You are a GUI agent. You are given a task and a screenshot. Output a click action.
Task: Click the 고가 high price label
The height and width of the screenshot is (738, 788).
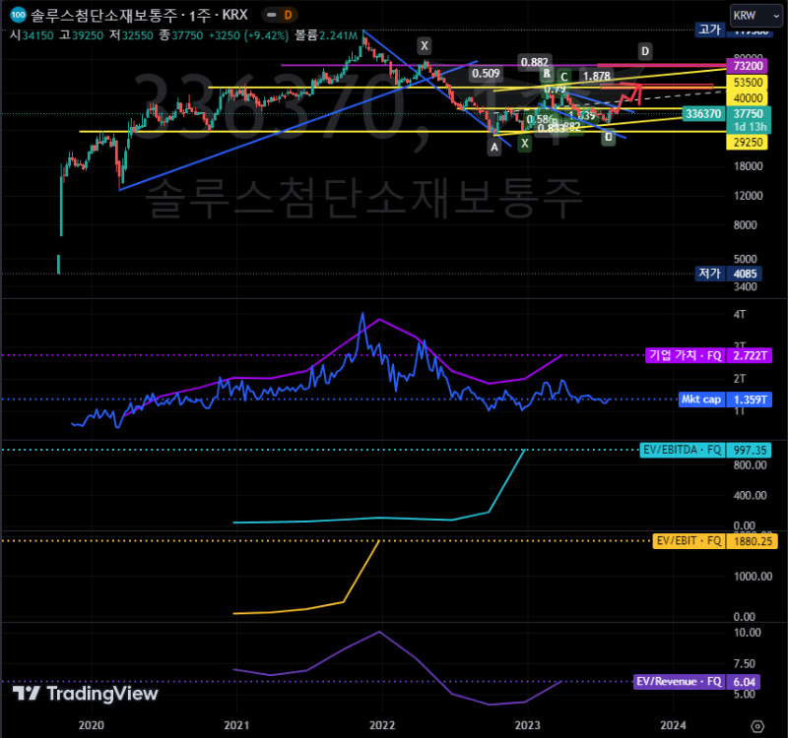(x=710, y=31)
